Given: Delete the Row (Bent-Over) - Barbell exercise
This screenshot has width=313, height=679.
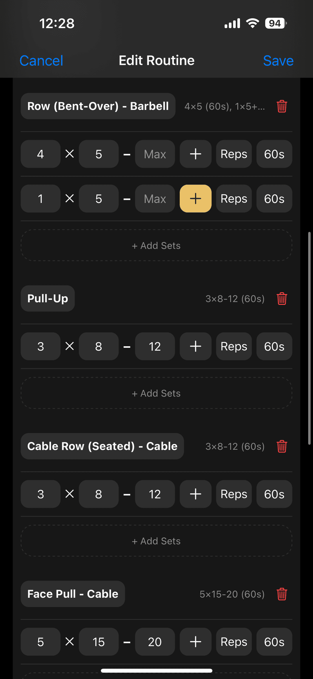Looking at the screenshot, I should tap(281, 106).
